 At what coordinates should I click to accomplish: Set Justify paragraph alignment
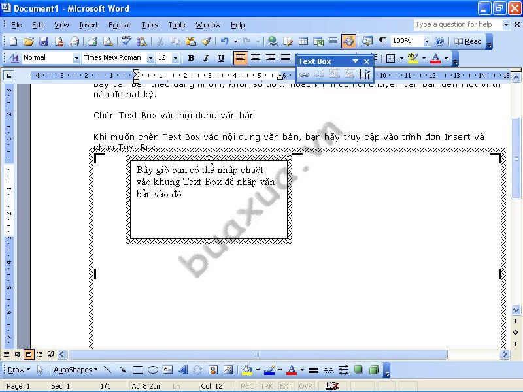(x=286, y=58)
